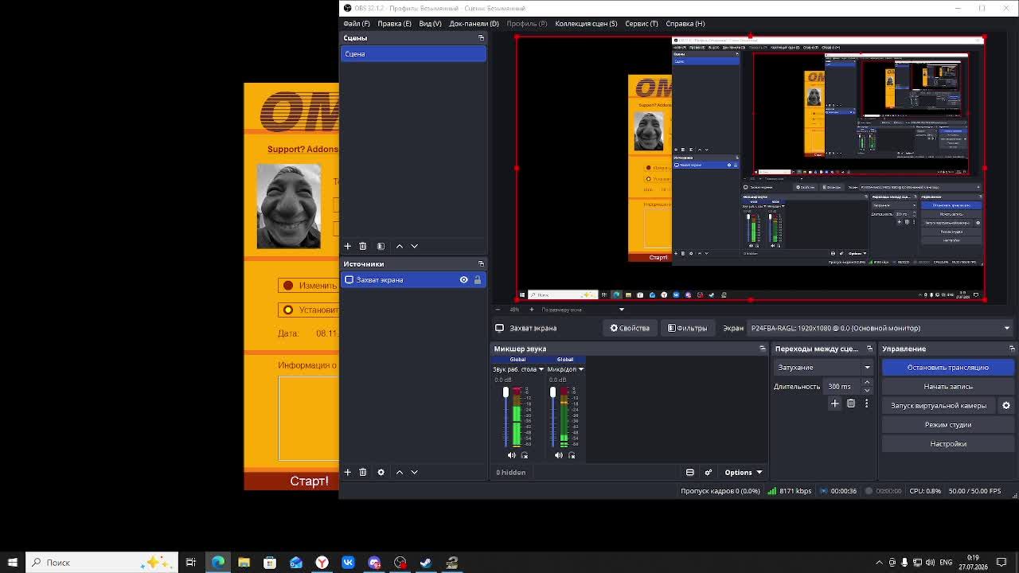Undock the Сцены panel icon
The image size is (1019, 573).
coord(481,37)
